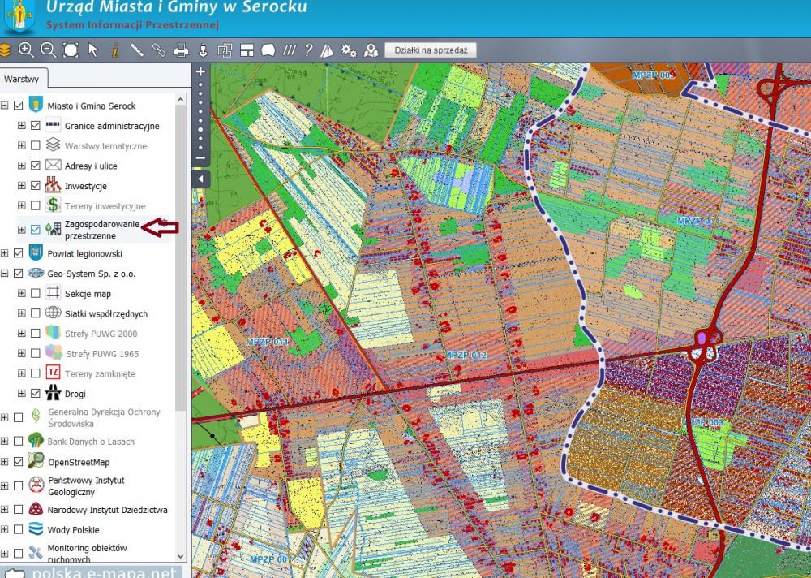The height and width of the screenshot is (578, 811).
Task: Select the zoom out magnifier tool
Action: (x=48, y=50)
